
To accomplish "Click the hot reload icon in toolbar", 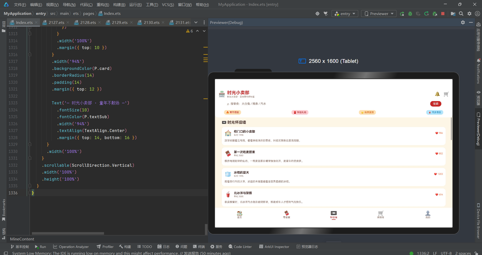I will click(x=426, y=14).
